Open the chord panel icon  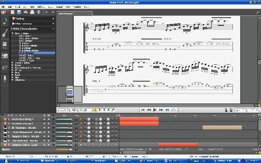[x=4, y=68]
